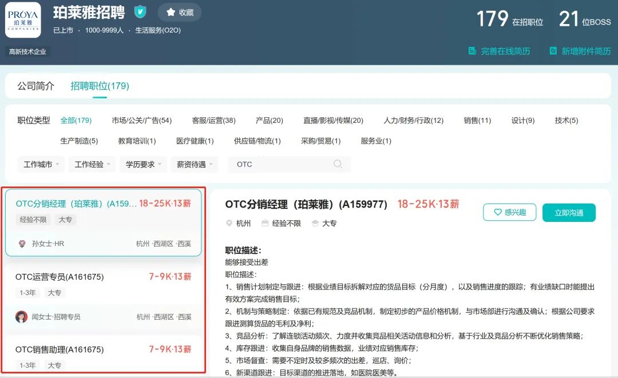This screenshot has height=378, width=618.
Task: Expand the 学历要求 dropdown
Action: (x=144, y=164)
